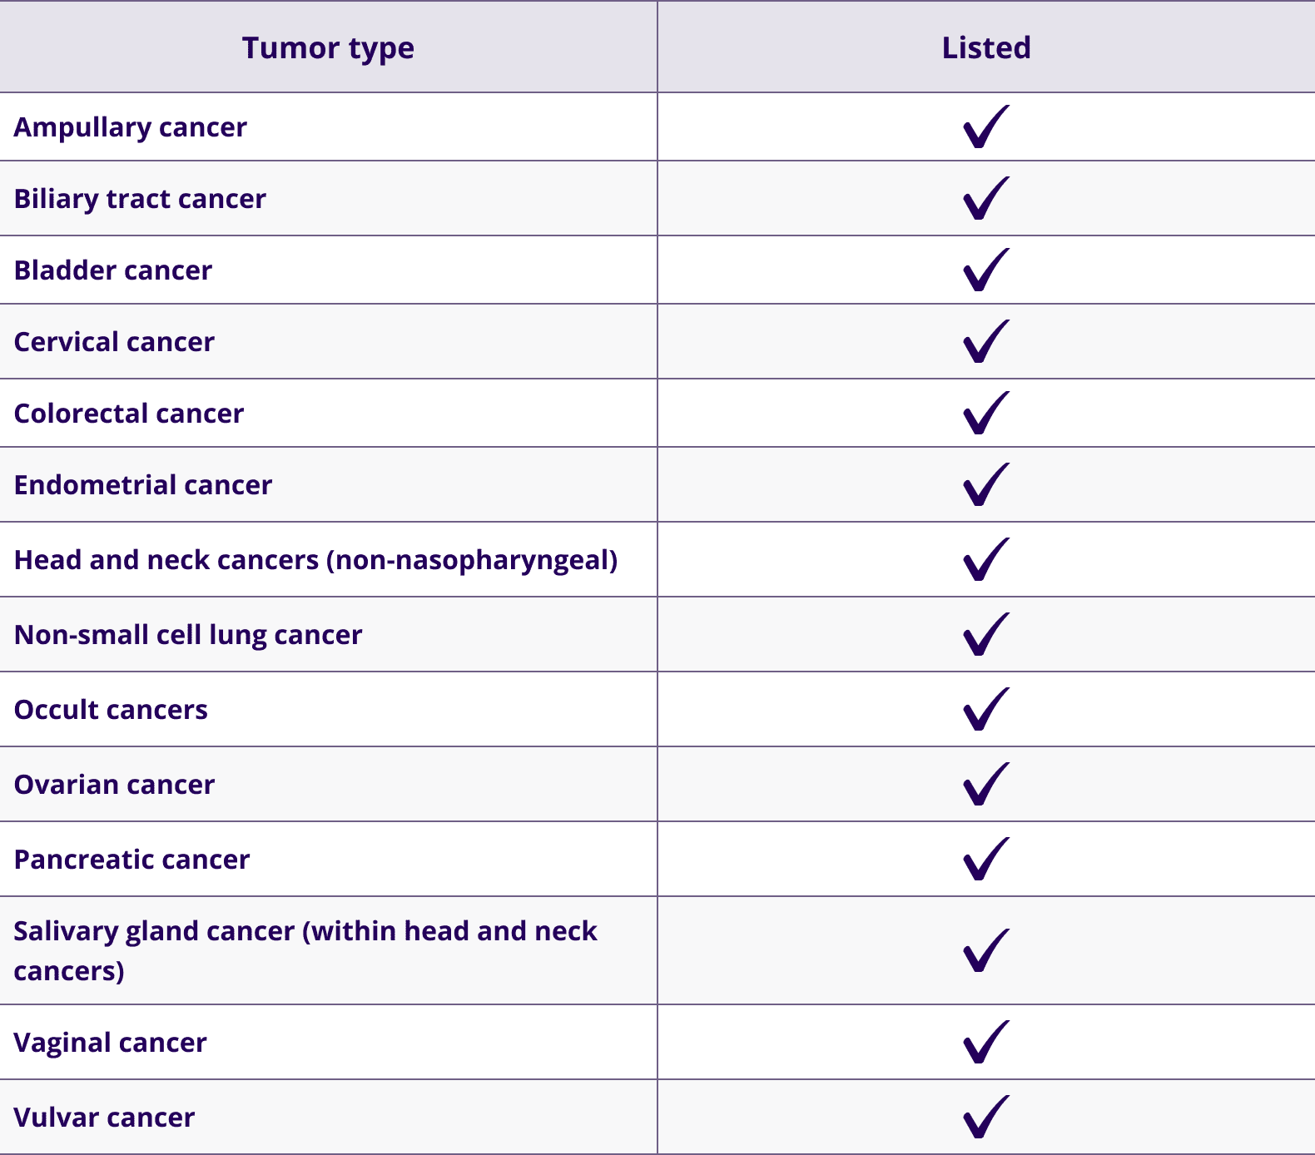This screenshot has width=1315, height=1155.
Task: Select the checkmark for Pancreatic cancer
Action: pos(985,860)
